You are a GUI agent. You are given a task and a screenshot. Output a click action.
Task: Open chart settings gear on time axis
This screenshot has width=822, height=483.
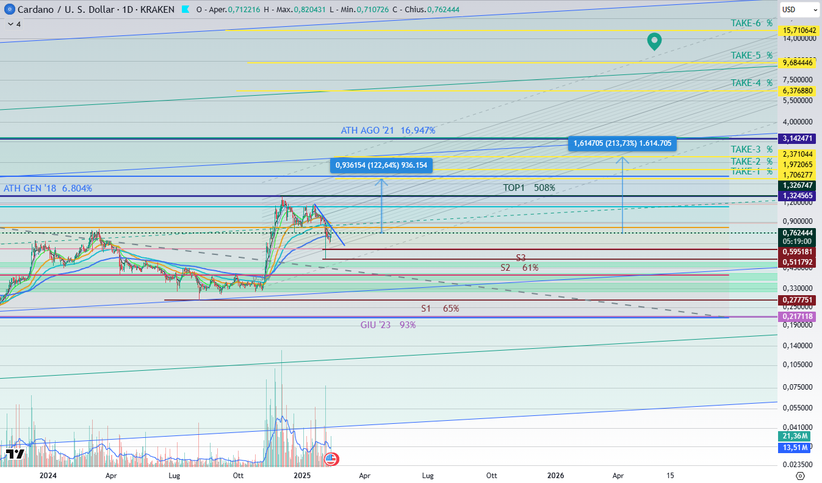(801, 475)
